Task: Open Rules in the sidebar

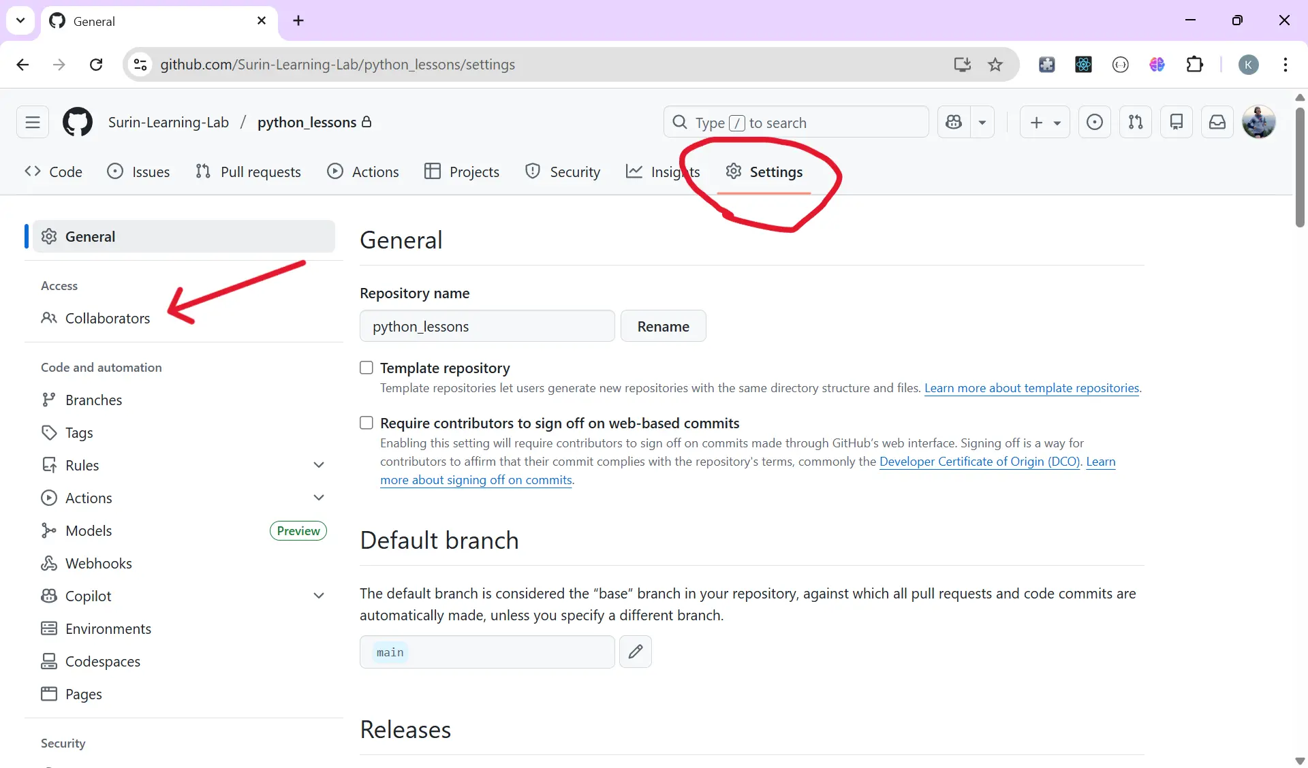Action: (82, 465)
